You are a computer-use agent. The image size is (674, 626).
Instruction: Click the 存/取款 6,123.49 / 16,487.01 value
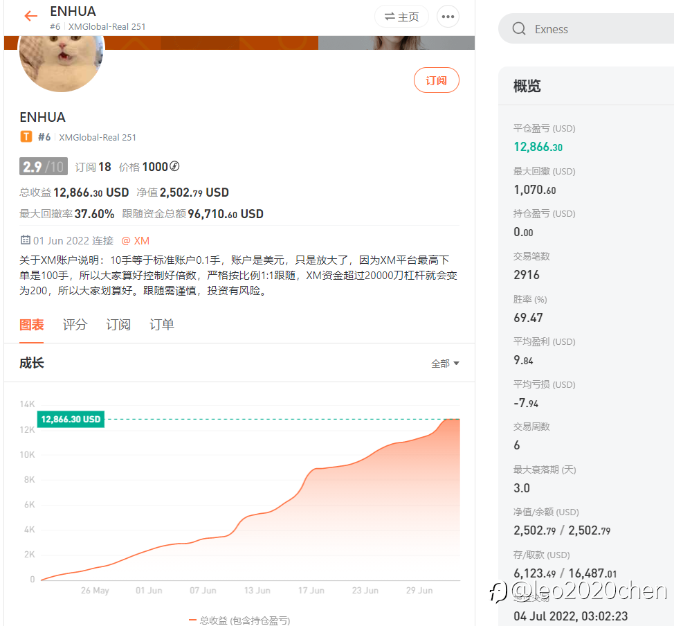click(565, 573)
